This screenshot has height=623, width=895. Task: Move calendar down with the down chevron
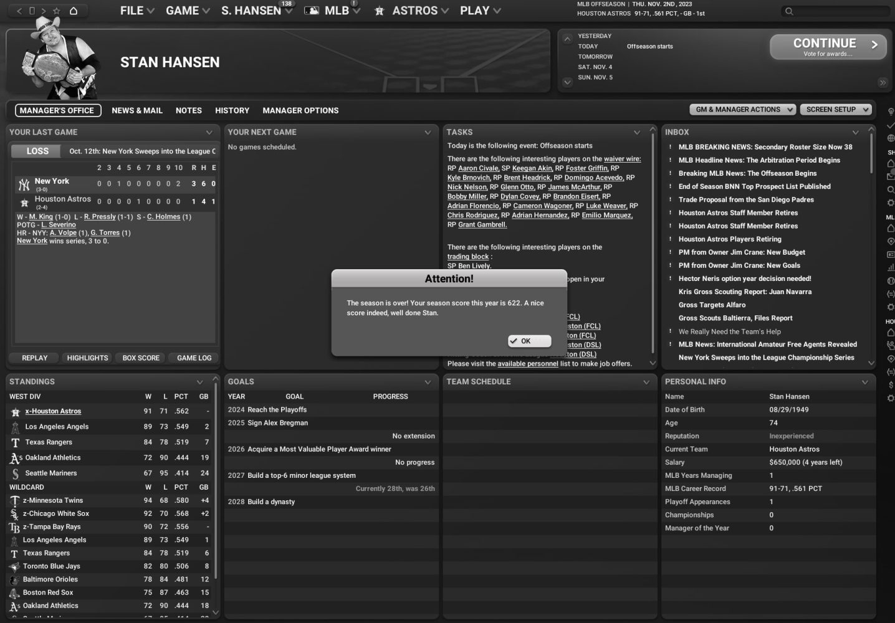click(x=567, y=82)
